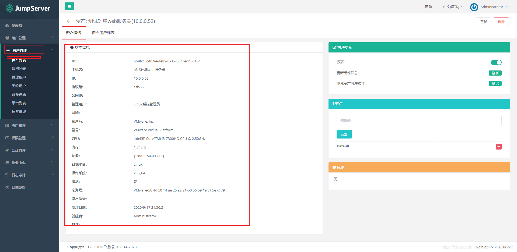Click the session management rocket icon
Image resolution: width=517 pixels, height=252 pixels.
7,150
